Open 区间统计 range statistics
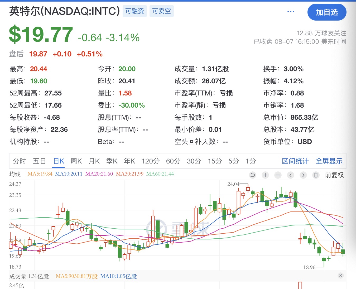This screenshot has height=289, width=356. [x=295, y=161]
